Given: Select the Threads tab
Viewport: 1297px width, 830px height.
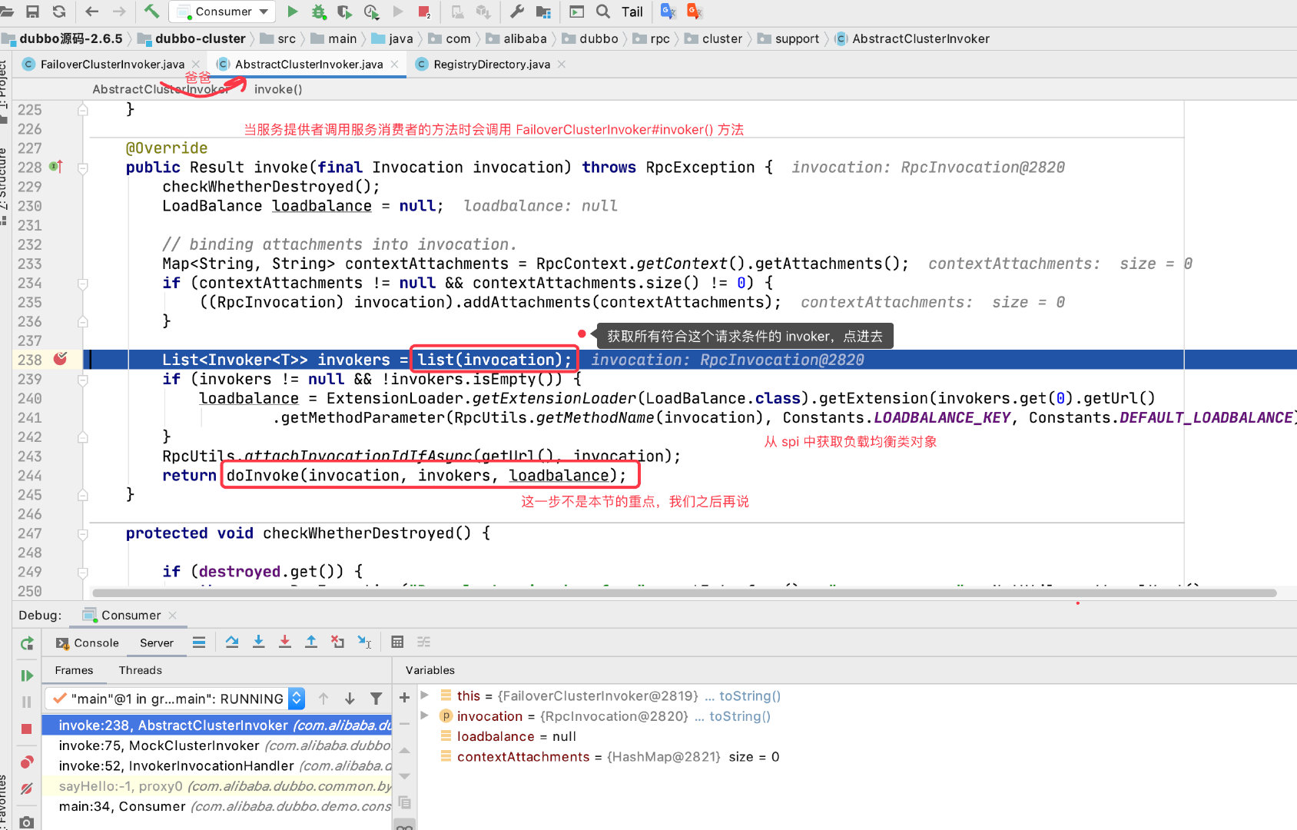Looking at the screenshot, I should click(141, 670).
